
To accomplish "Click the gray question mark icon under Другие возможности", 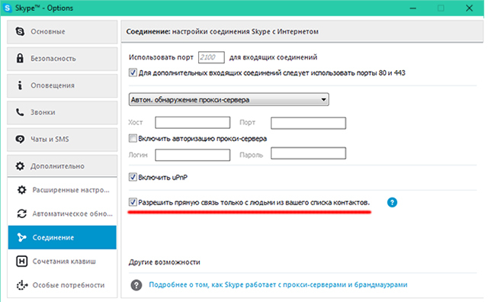I will click(136, 285).
